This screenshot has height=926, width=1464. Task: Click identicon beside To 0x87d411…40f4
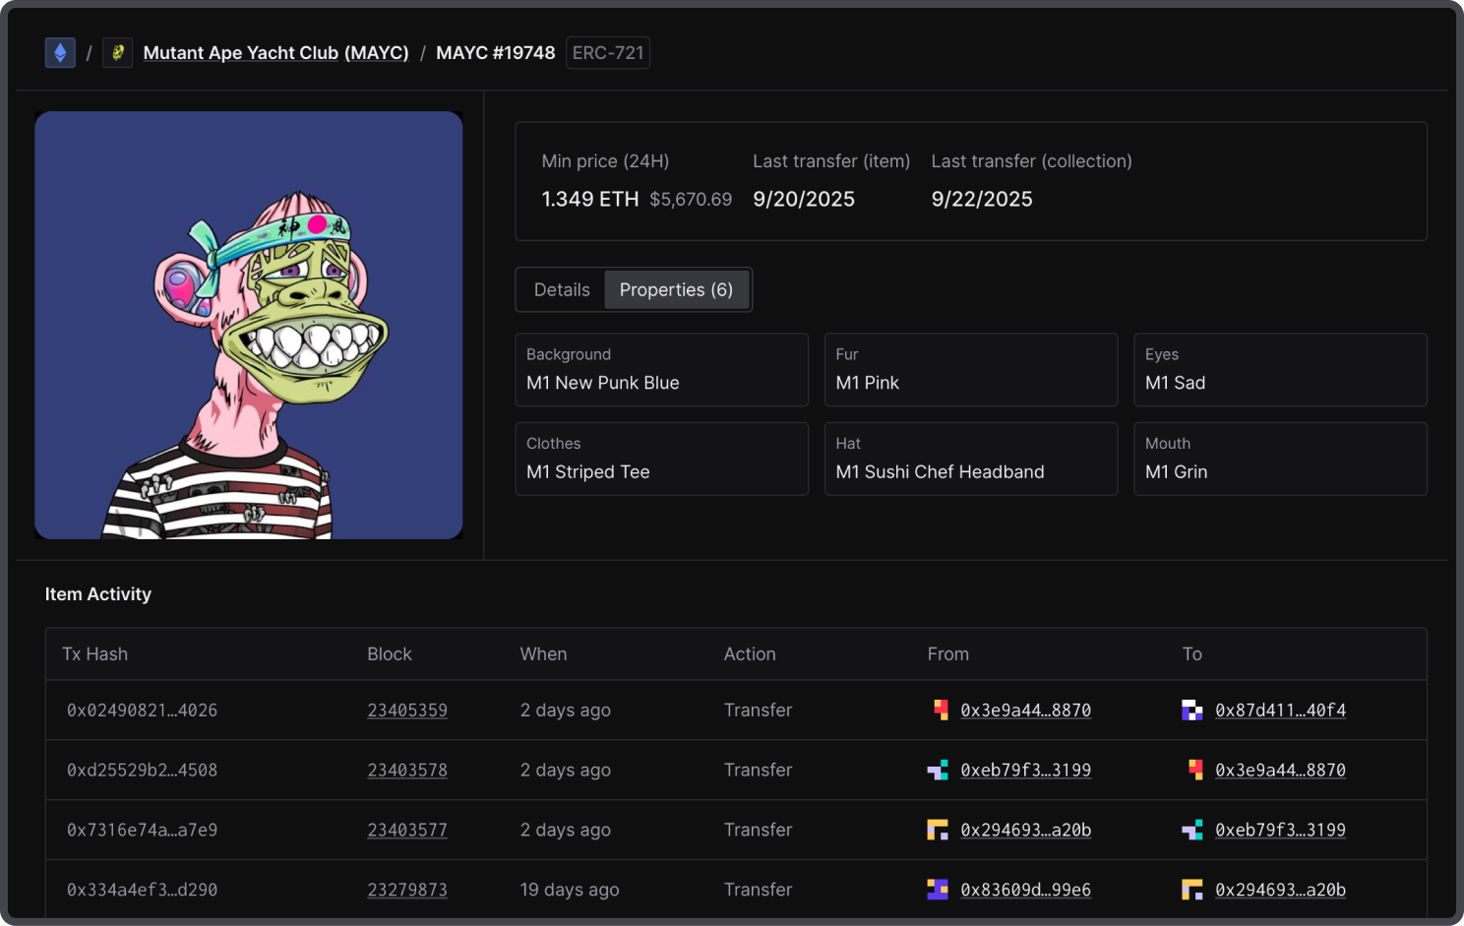pos(1192,710)
